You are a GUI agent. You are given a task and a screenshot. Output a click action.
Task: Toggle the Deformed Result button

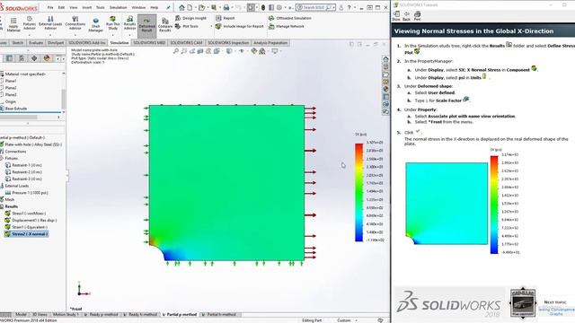[x=146, y=25]
